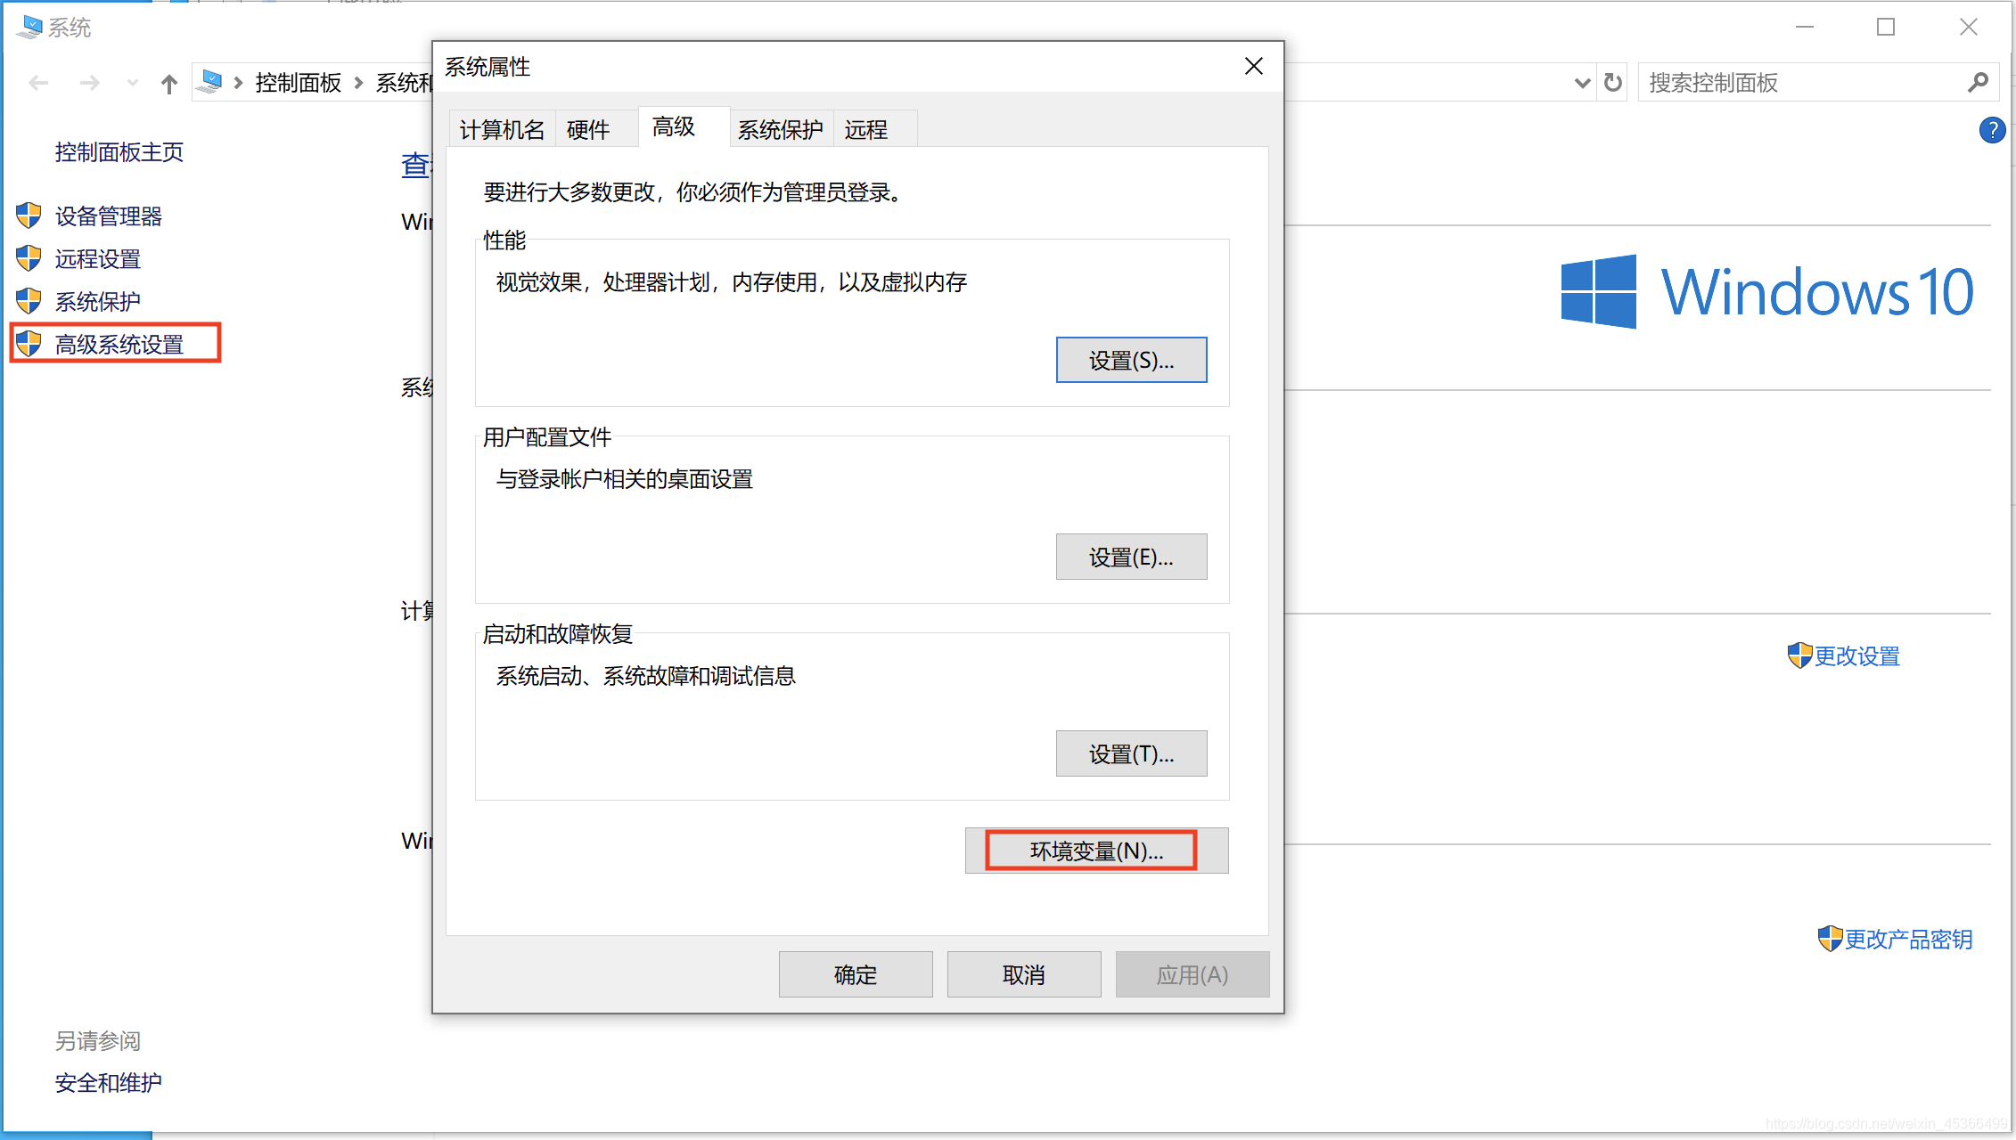Screen dimensions: 2016x1140
Task: Open 高级系统设置 from the sidebar
Action: pos(119,345)
